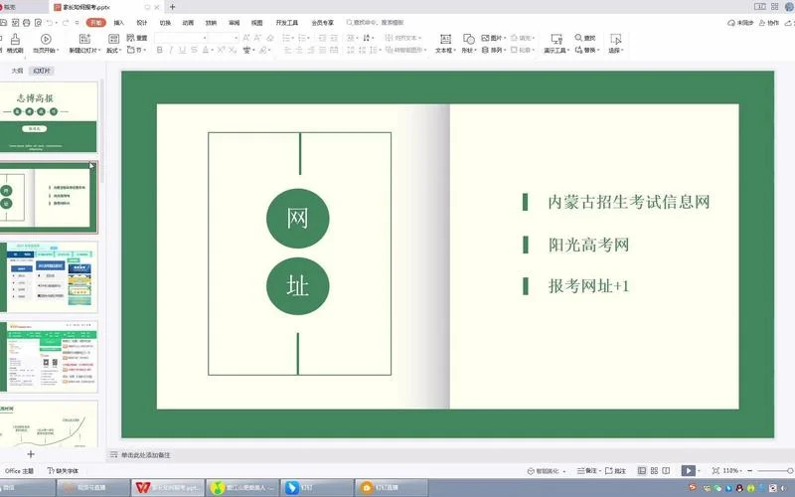Open a new document tab with plus
The height and width of the screenshot is (497, 795).
172,7
